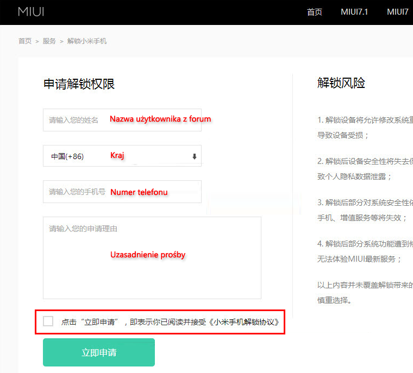413x373 pixels.
Task: Click the text 以上内容并未覆盖解锁带来的
Action: tap(365, 285)
